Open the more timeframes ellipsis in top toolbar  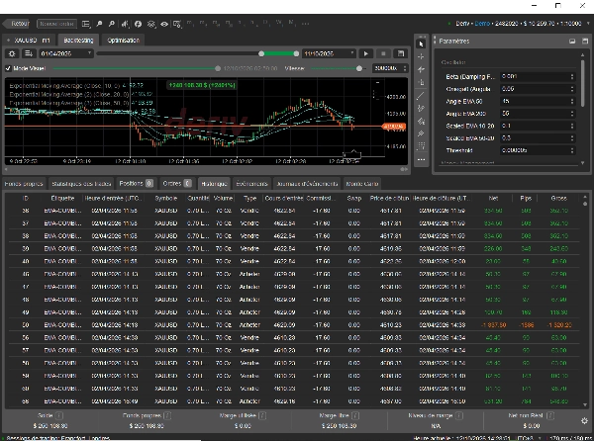[x=305, y=24]
